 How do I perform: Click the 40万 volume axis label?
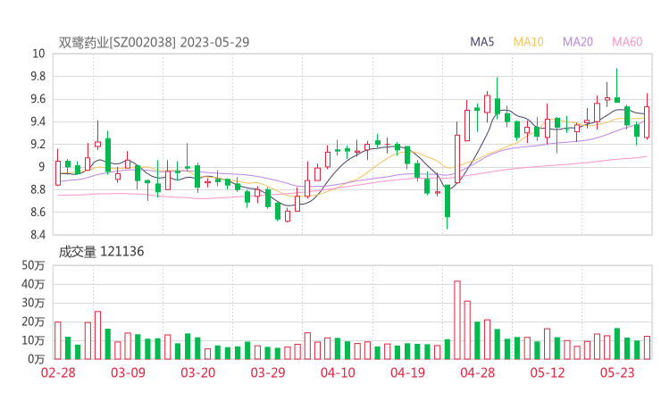pyautogui.click(x=33, y=284)
